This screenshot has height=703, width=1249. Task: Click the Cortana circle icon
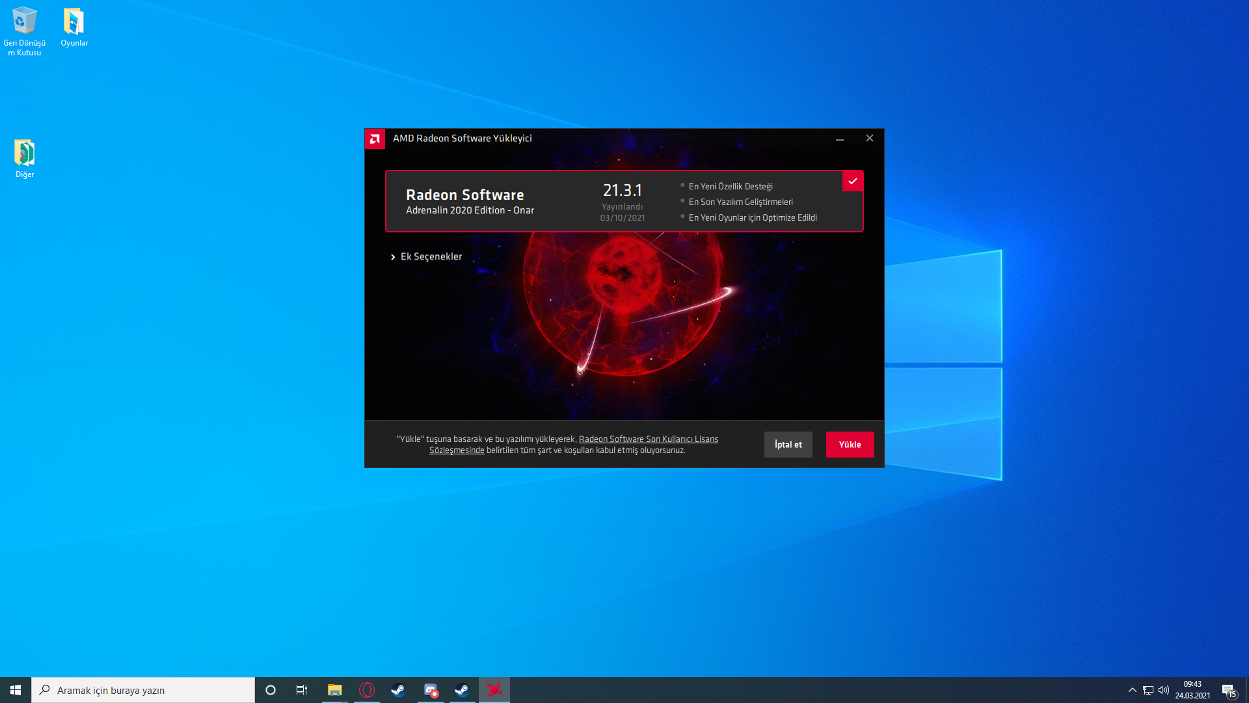coord(271,690)
